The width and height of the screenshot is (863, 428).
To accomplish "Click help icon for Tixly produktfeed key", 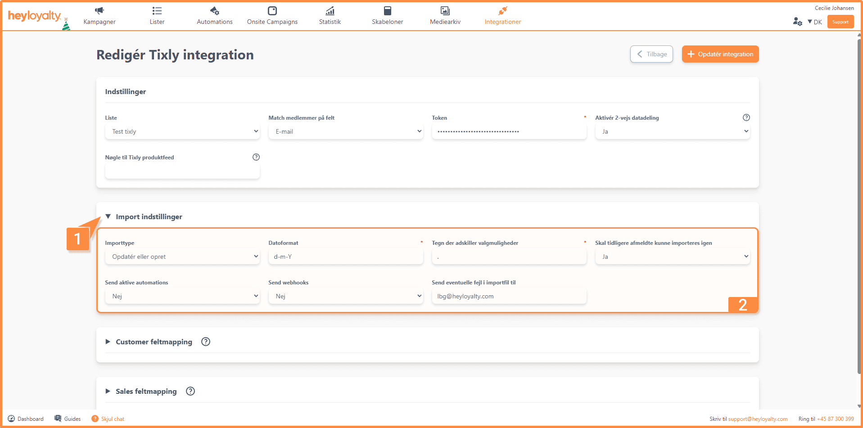I will click(256, 157).
